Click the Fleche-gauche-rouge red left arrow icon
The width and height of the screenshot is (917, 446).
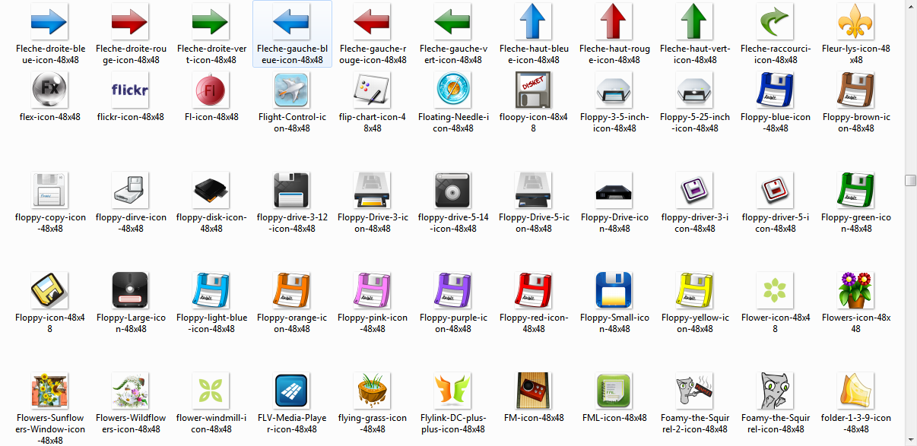[373, 21]
